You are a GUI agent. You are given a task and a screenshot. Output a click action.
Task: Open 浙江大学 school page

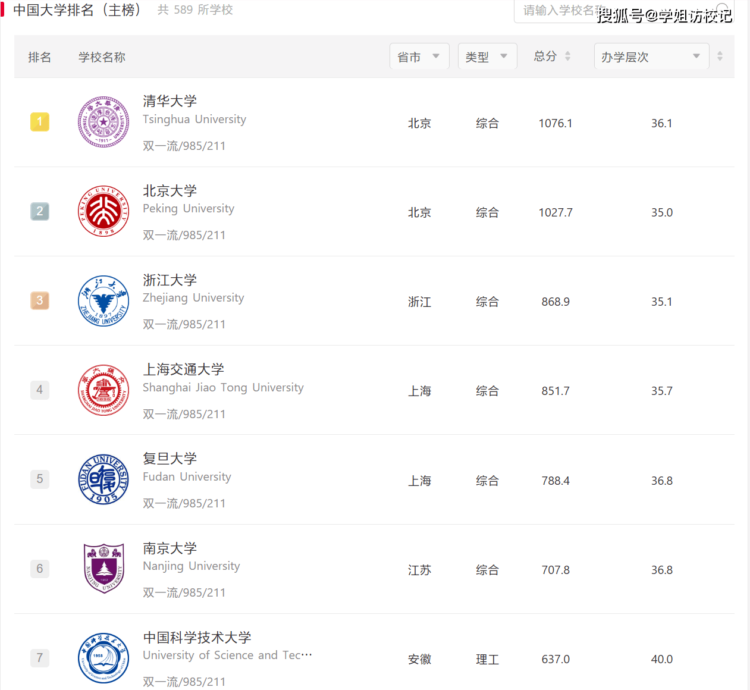[170, 280]
